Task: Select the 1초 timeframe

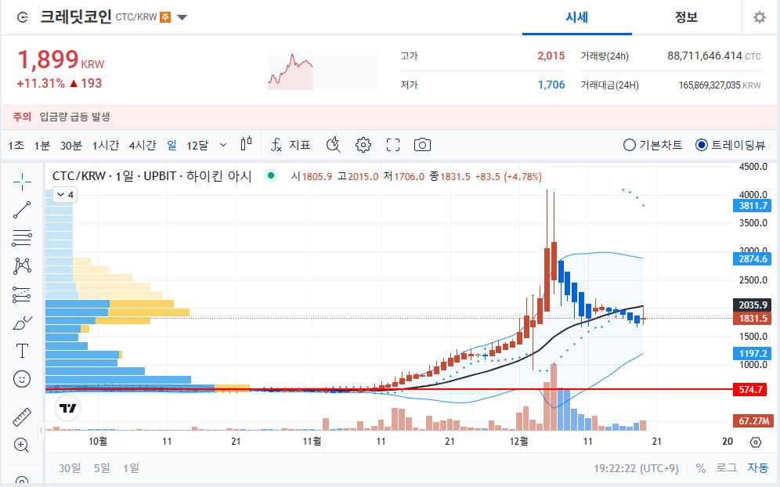Action: click(x=16, y=146)
